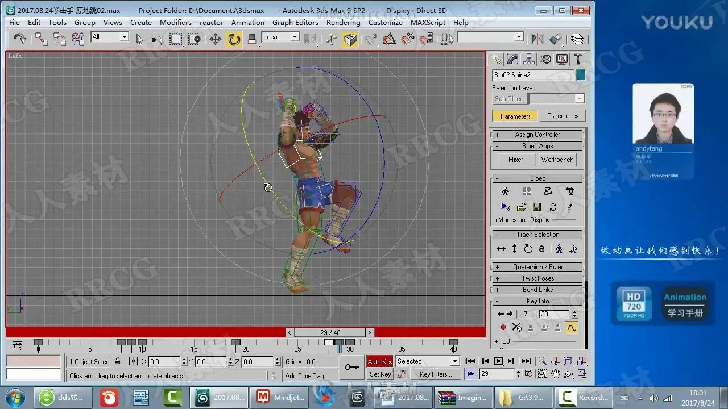This screenshot has height=409, width=728.
Task: Save the biped file with the disk icon
Action: pyautogui.click(x=537, y=207)
